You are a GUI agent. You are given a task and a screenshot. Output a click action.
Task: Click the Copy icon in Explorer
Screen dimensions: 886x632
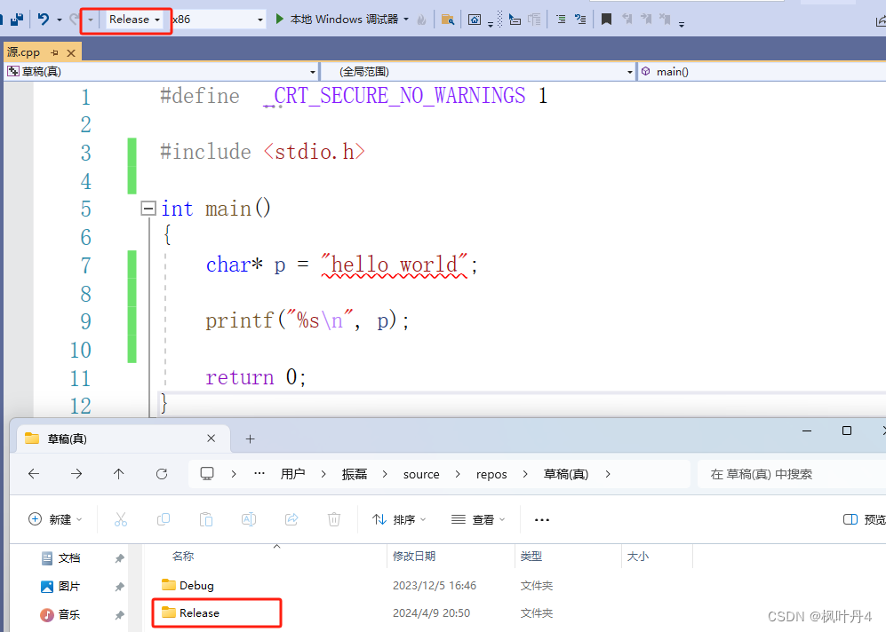[164, 519]
